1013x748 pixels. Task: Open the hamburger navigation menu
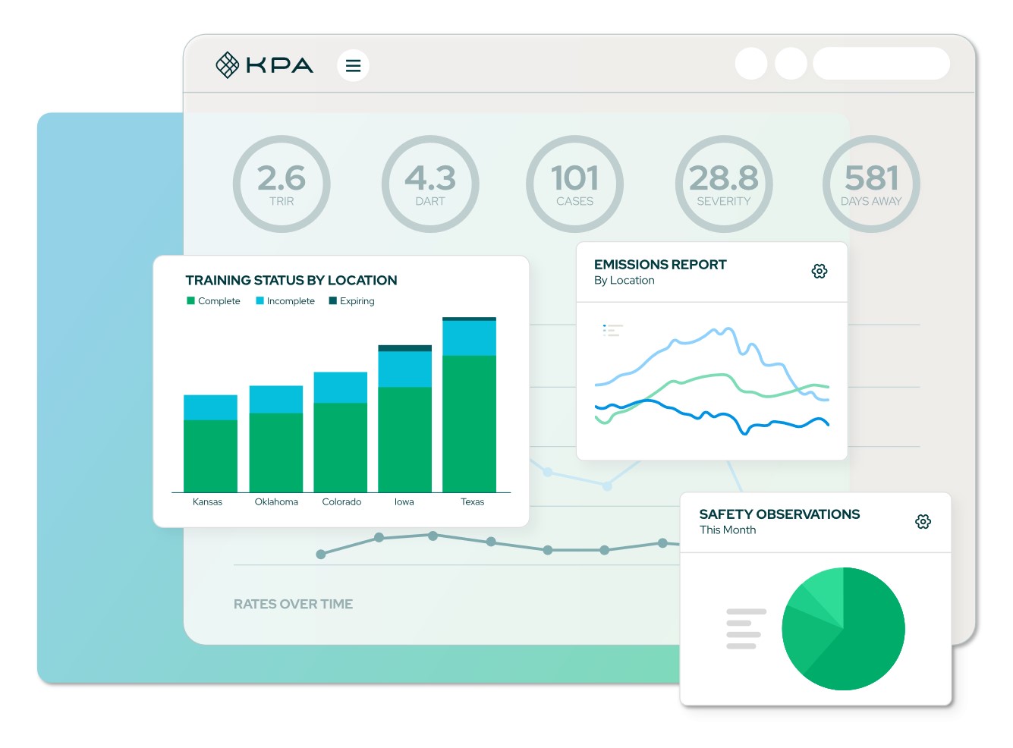[353, 64]
